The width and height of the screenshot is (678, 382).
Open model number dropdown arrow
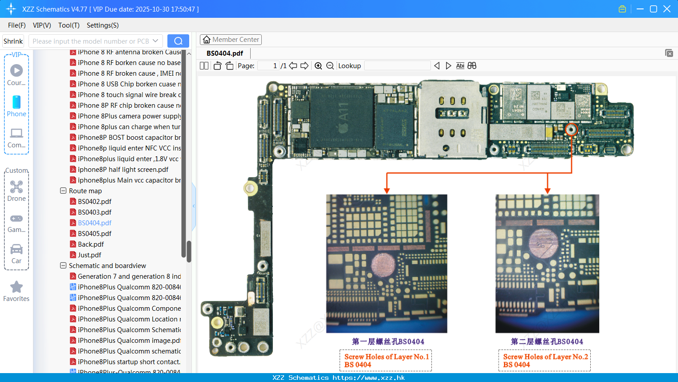tap(155, 41)
